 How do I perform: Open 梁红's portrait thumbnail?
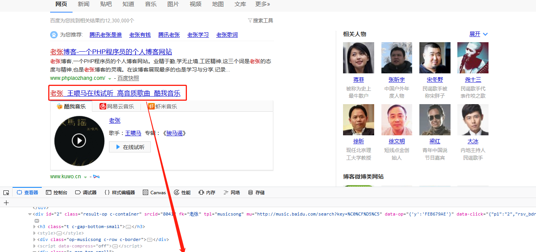435,120
